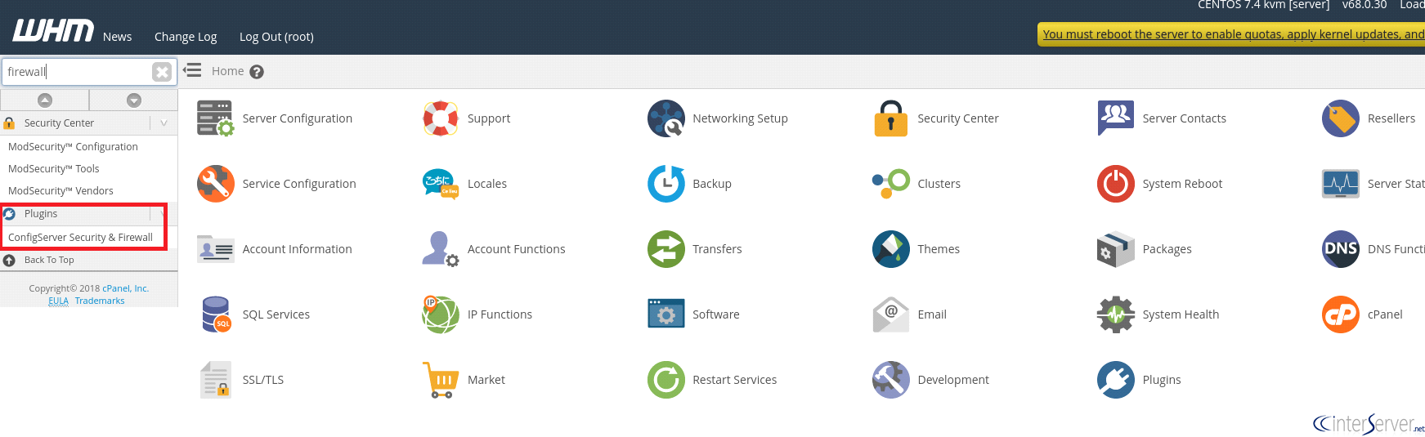1425x437 pixels.
Task: Open the Resellers tag icon
Action: [x=1341, y=118]
